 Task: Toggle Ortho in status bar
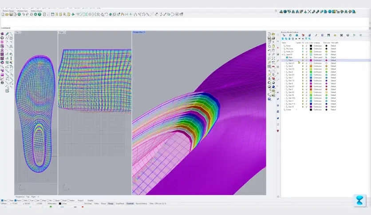coord(96,203)
